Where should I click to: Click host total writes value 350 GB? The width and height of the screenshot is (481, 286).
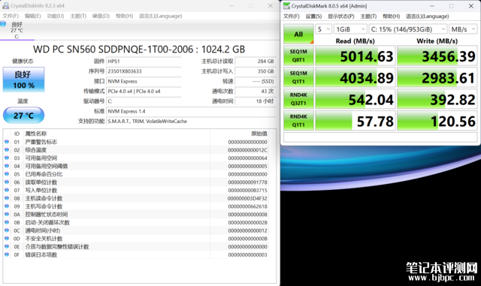[x=256, y=71]
